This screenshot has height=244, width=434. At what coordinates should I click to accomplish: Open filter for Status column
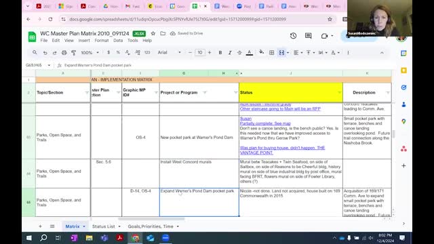pos(339,92)
